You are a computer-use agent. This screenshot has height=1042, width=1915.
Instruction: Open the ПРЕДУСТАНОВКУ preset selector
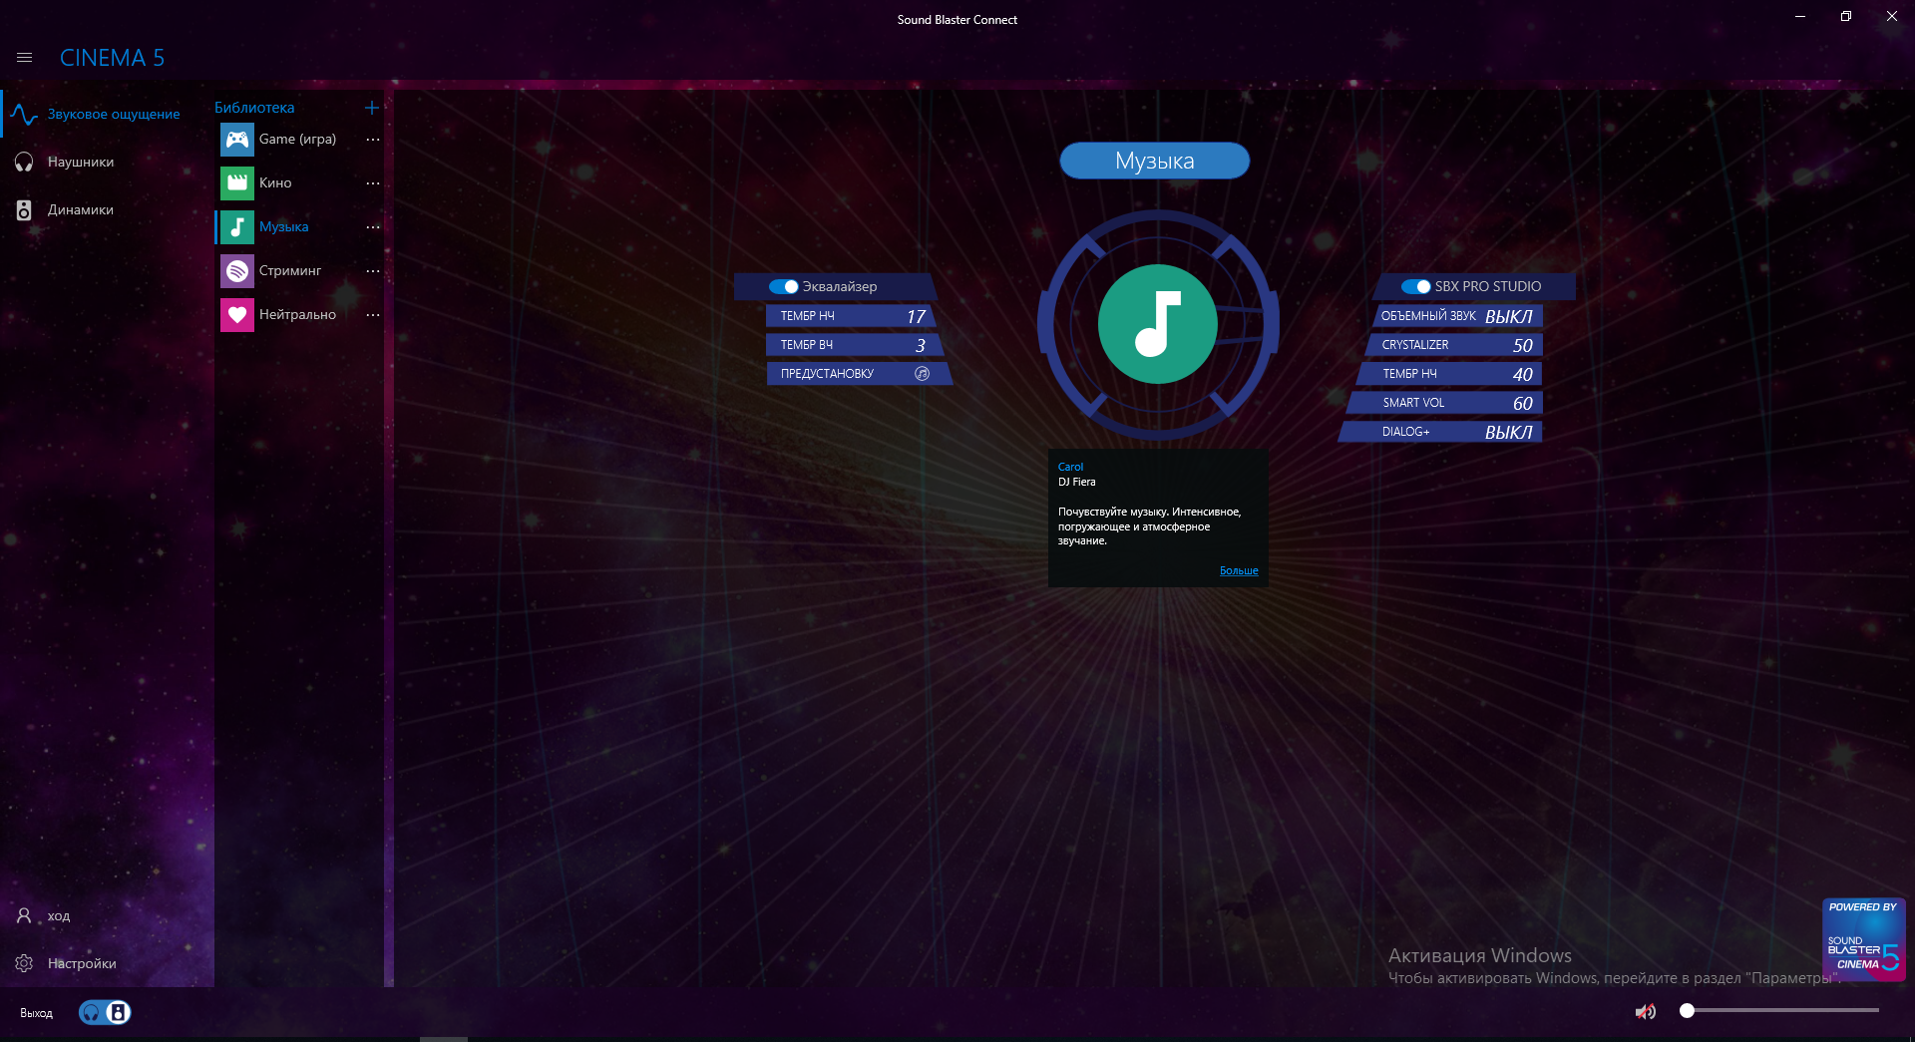click(x=859, y=374)
